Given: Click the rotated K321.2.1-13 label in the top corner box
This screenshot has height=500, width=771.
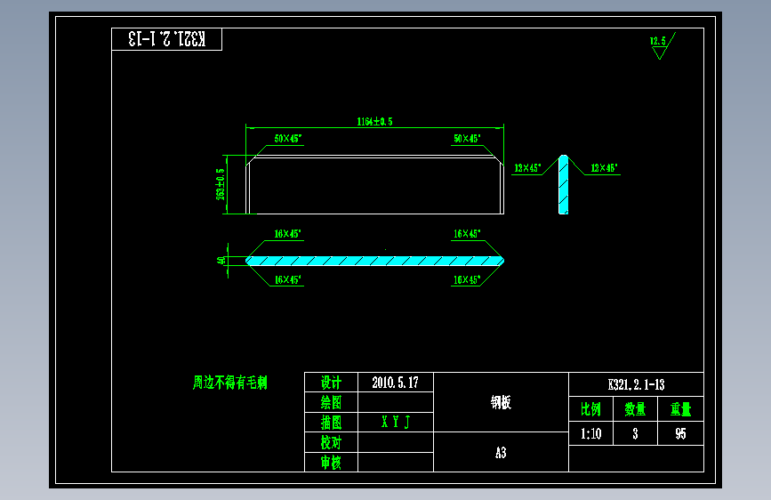Looking at the screenshot, I should (166, 39).
